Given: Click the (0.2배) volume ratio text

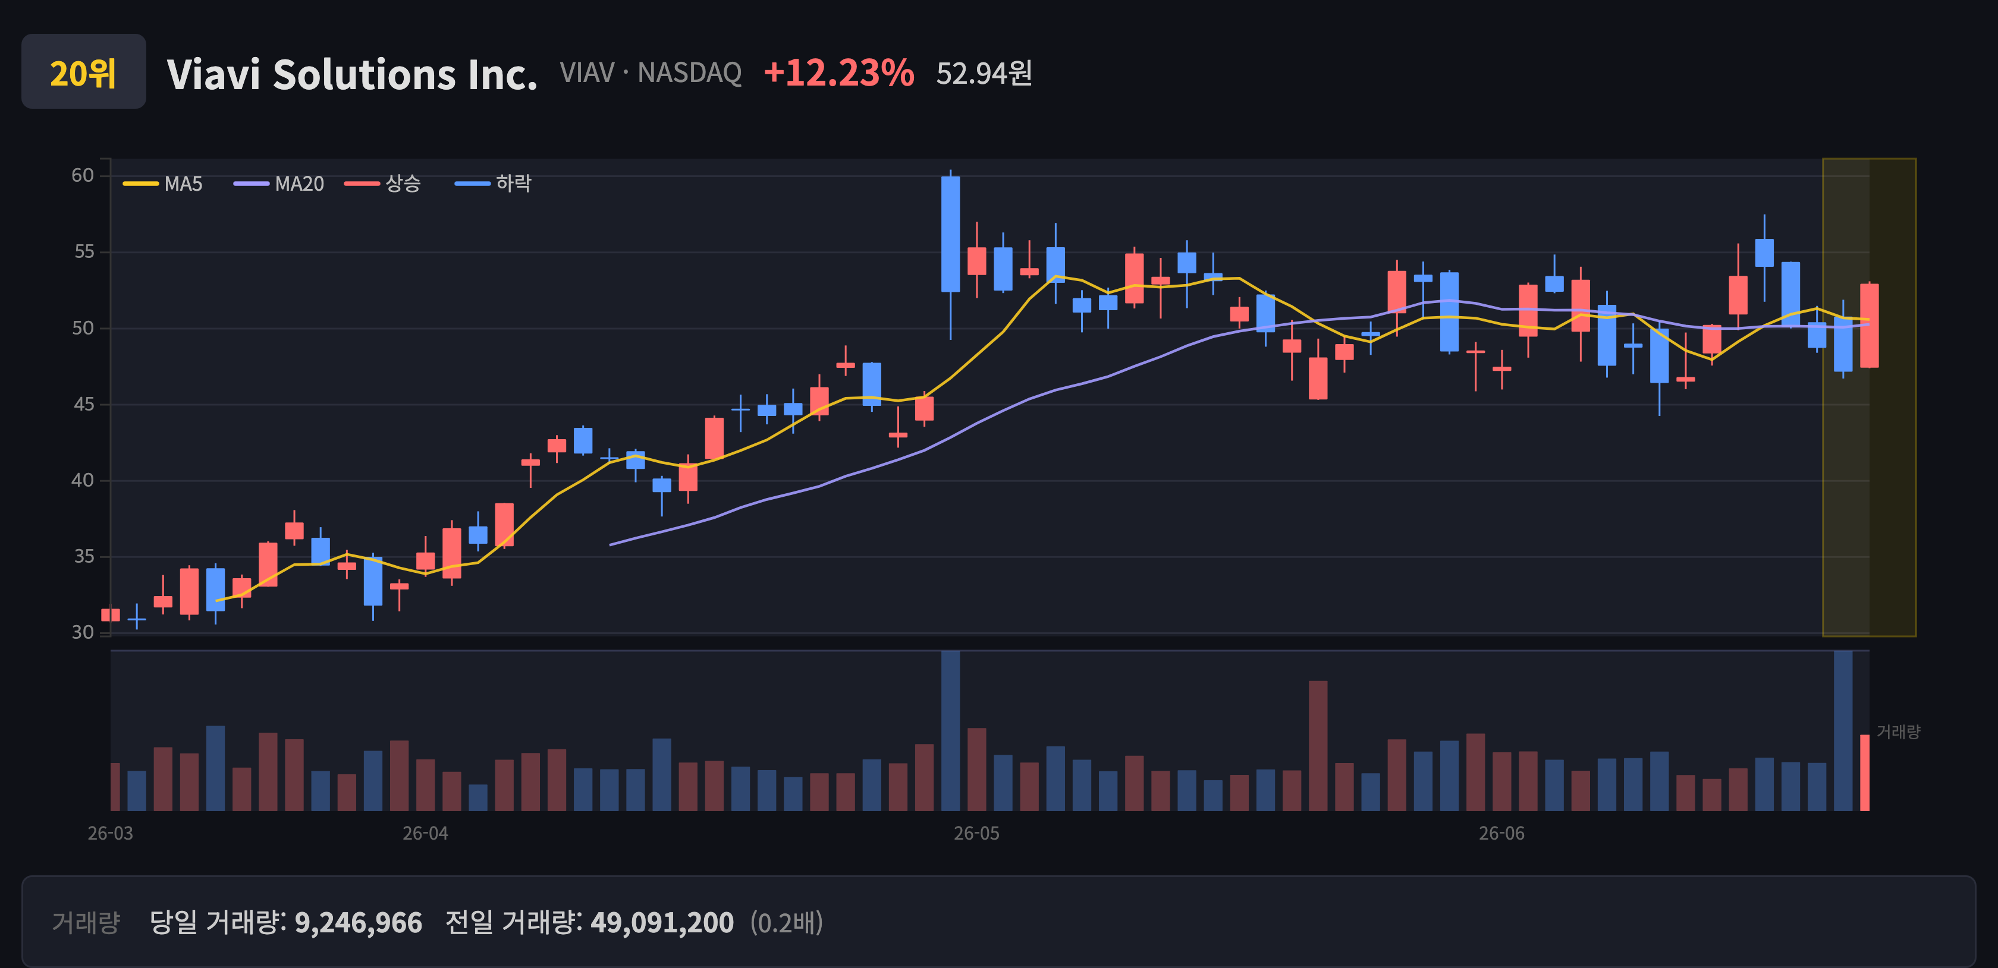Looking at the screenshot, I should coord(787,922).
